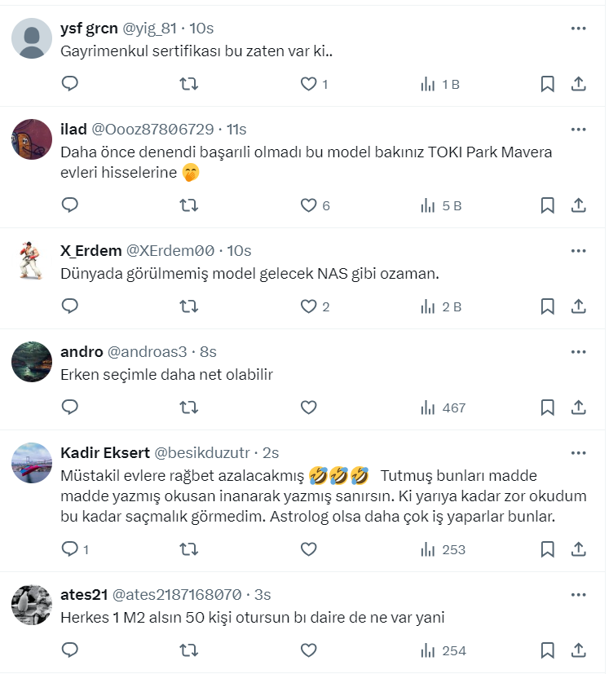Open more options for Kadir Eksert's tweet
This screenshot has height=674, width=609.
(578, 452)
